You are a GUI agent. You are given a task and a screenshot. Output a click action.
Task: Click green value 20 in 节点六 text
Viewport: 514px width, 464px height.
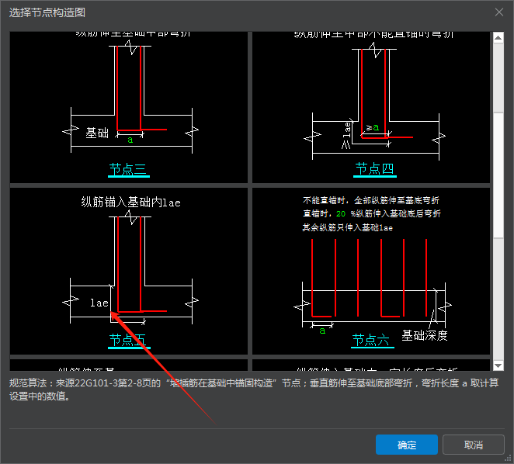pyautogui.click(x=341, y=214)
